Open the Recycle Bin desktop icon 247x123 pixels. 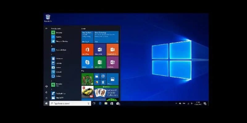(x=48, y=18)
